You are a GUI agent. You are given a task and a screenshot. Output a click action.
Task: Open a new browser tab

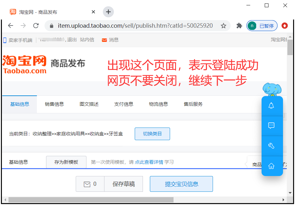pyautogui.click(x=108, y=12)
